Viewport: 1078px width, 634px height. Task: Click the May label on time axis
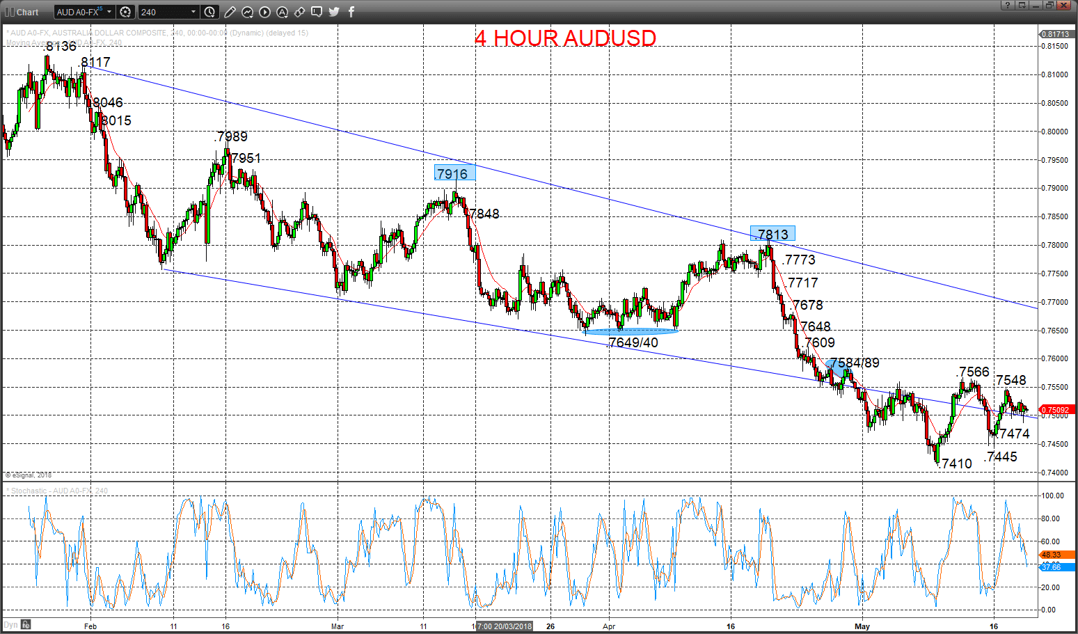click(862, 626)
